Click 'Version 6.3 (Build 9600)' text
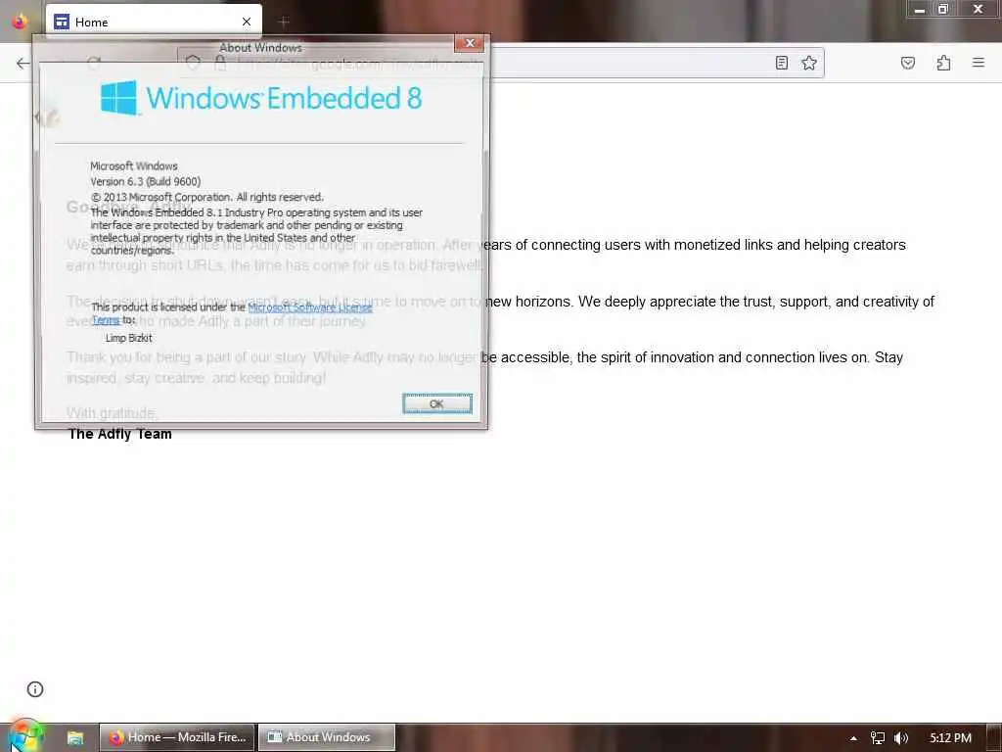 point(145,181)
